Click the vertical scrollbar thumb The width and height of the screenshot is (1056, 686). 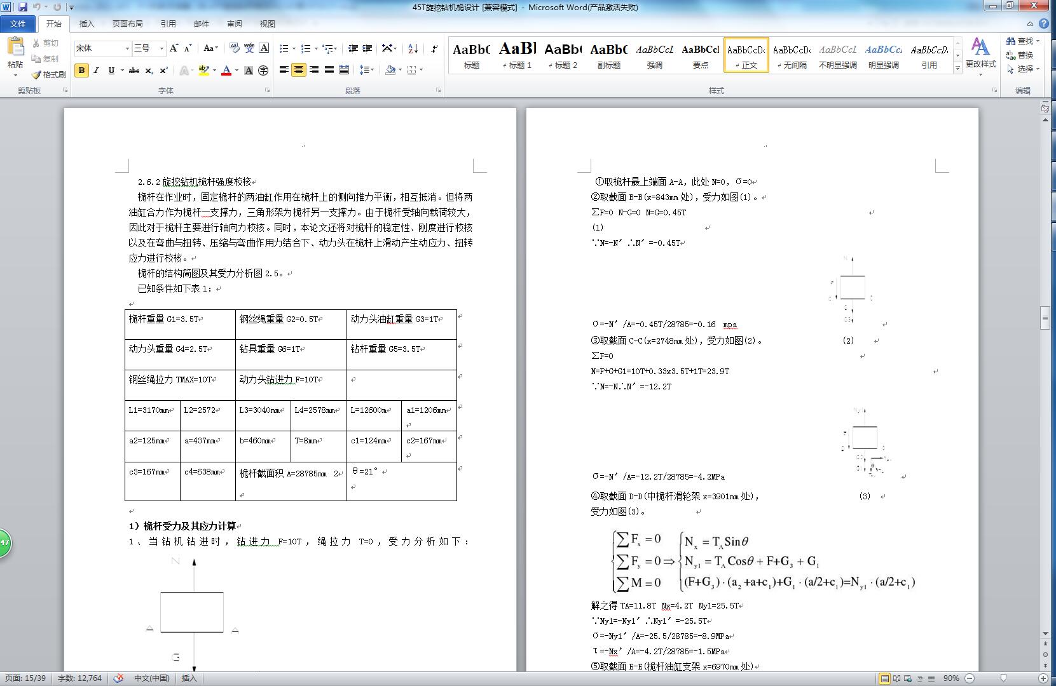(1045, 318)
